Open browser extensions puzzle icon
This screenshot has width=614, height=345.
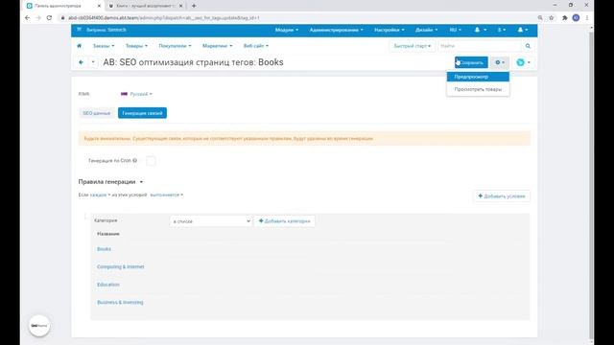(x=565, y=17)
